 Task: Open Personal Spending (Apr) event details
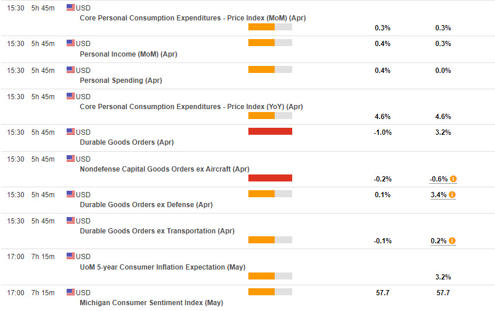[120, 81]
